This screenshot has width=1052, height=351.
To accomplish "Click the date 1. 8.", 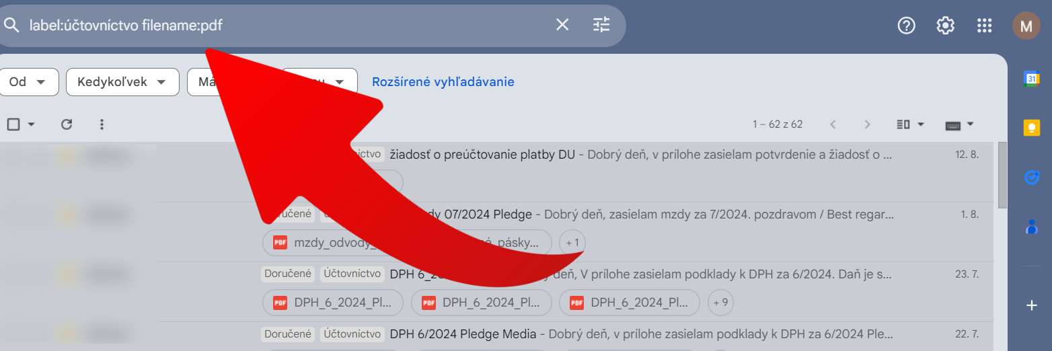I will (969, 214).
